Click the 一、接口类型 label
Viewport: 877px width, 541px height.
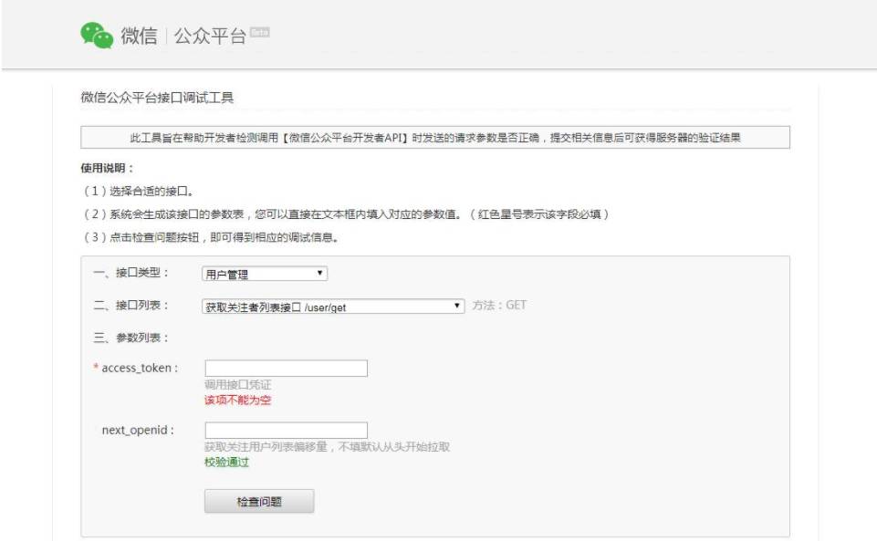click(x=131, y=273)
